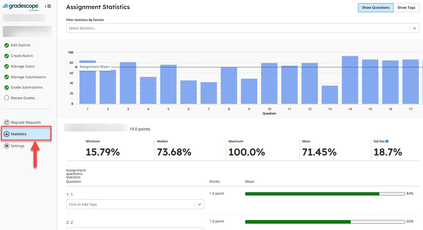The width and height of the screenshot is (423, 230).
Task: Click the Mean value 71.45%
Action: pos(319,152)
